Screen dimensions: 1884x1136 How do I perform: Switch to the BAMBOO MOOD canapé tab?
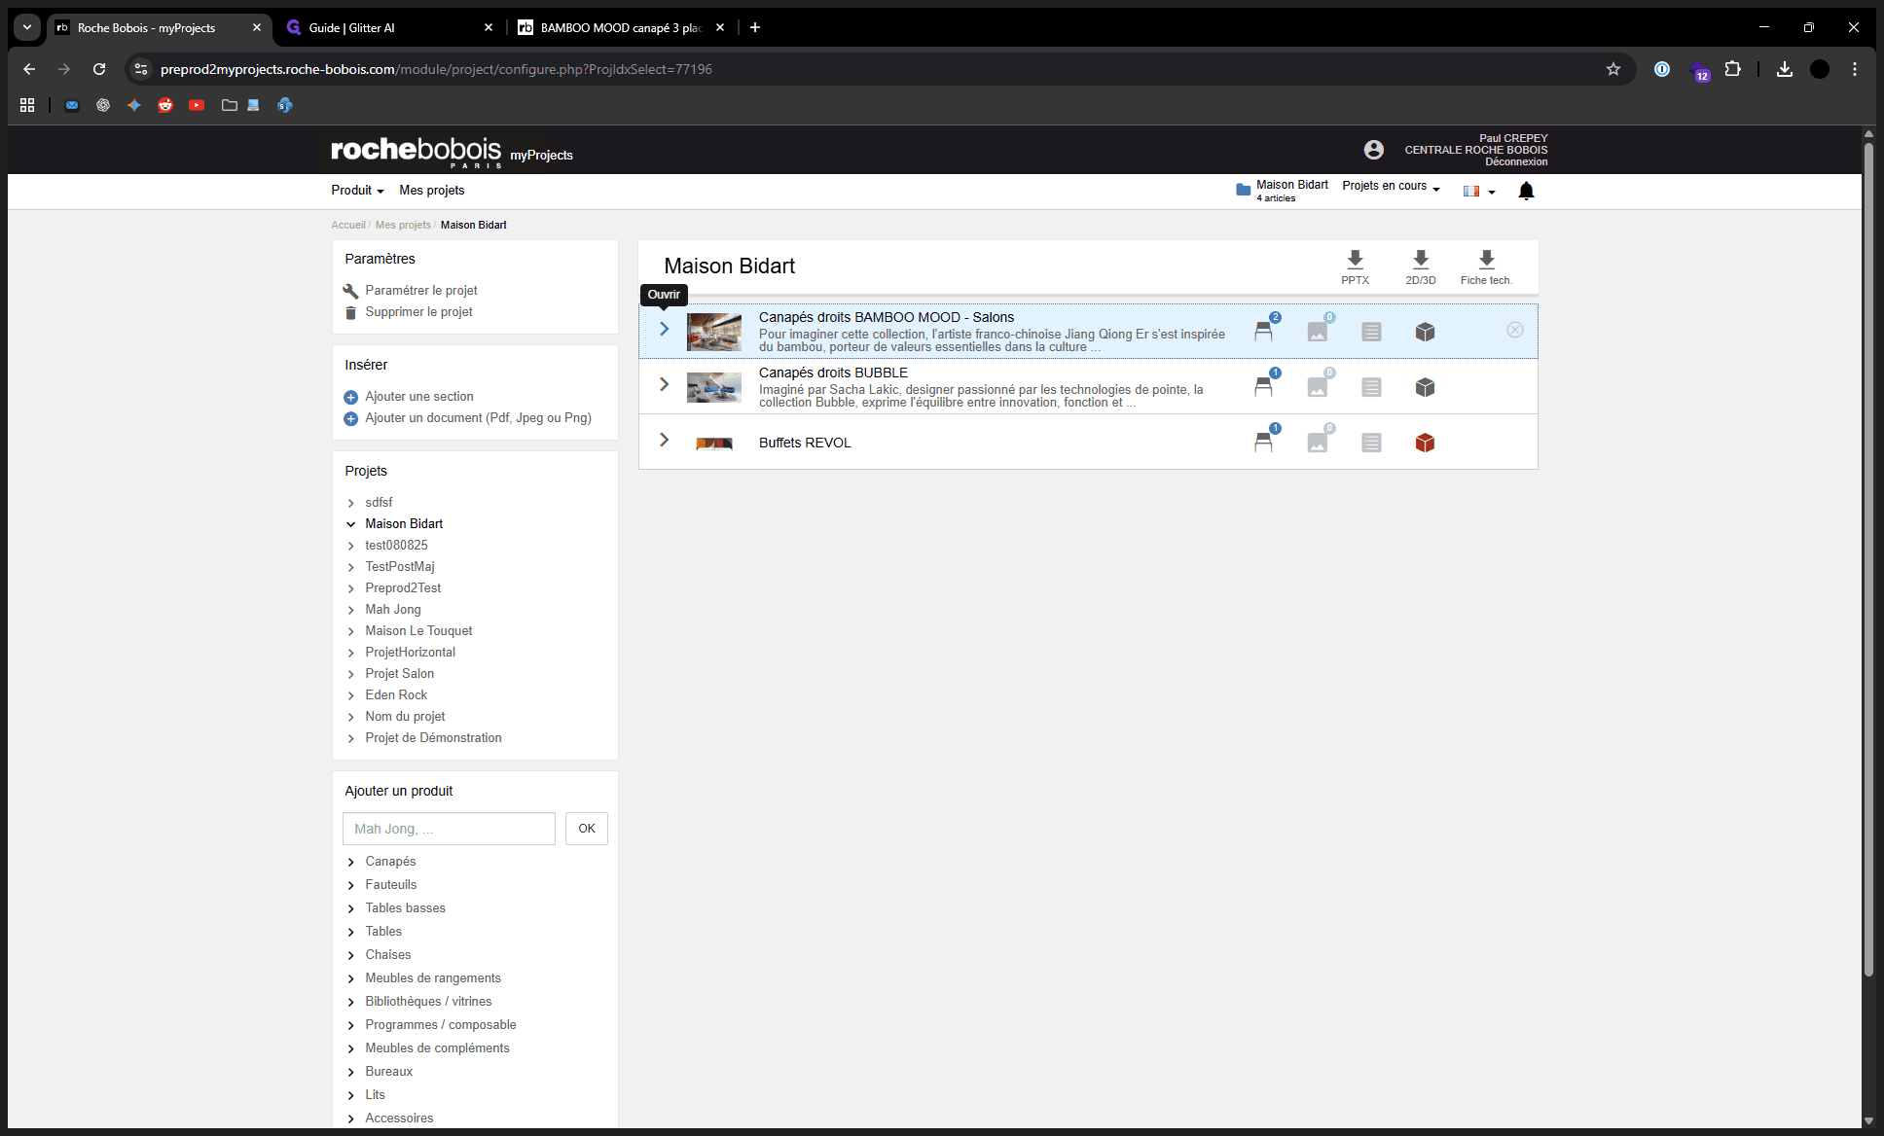point(621,27)
